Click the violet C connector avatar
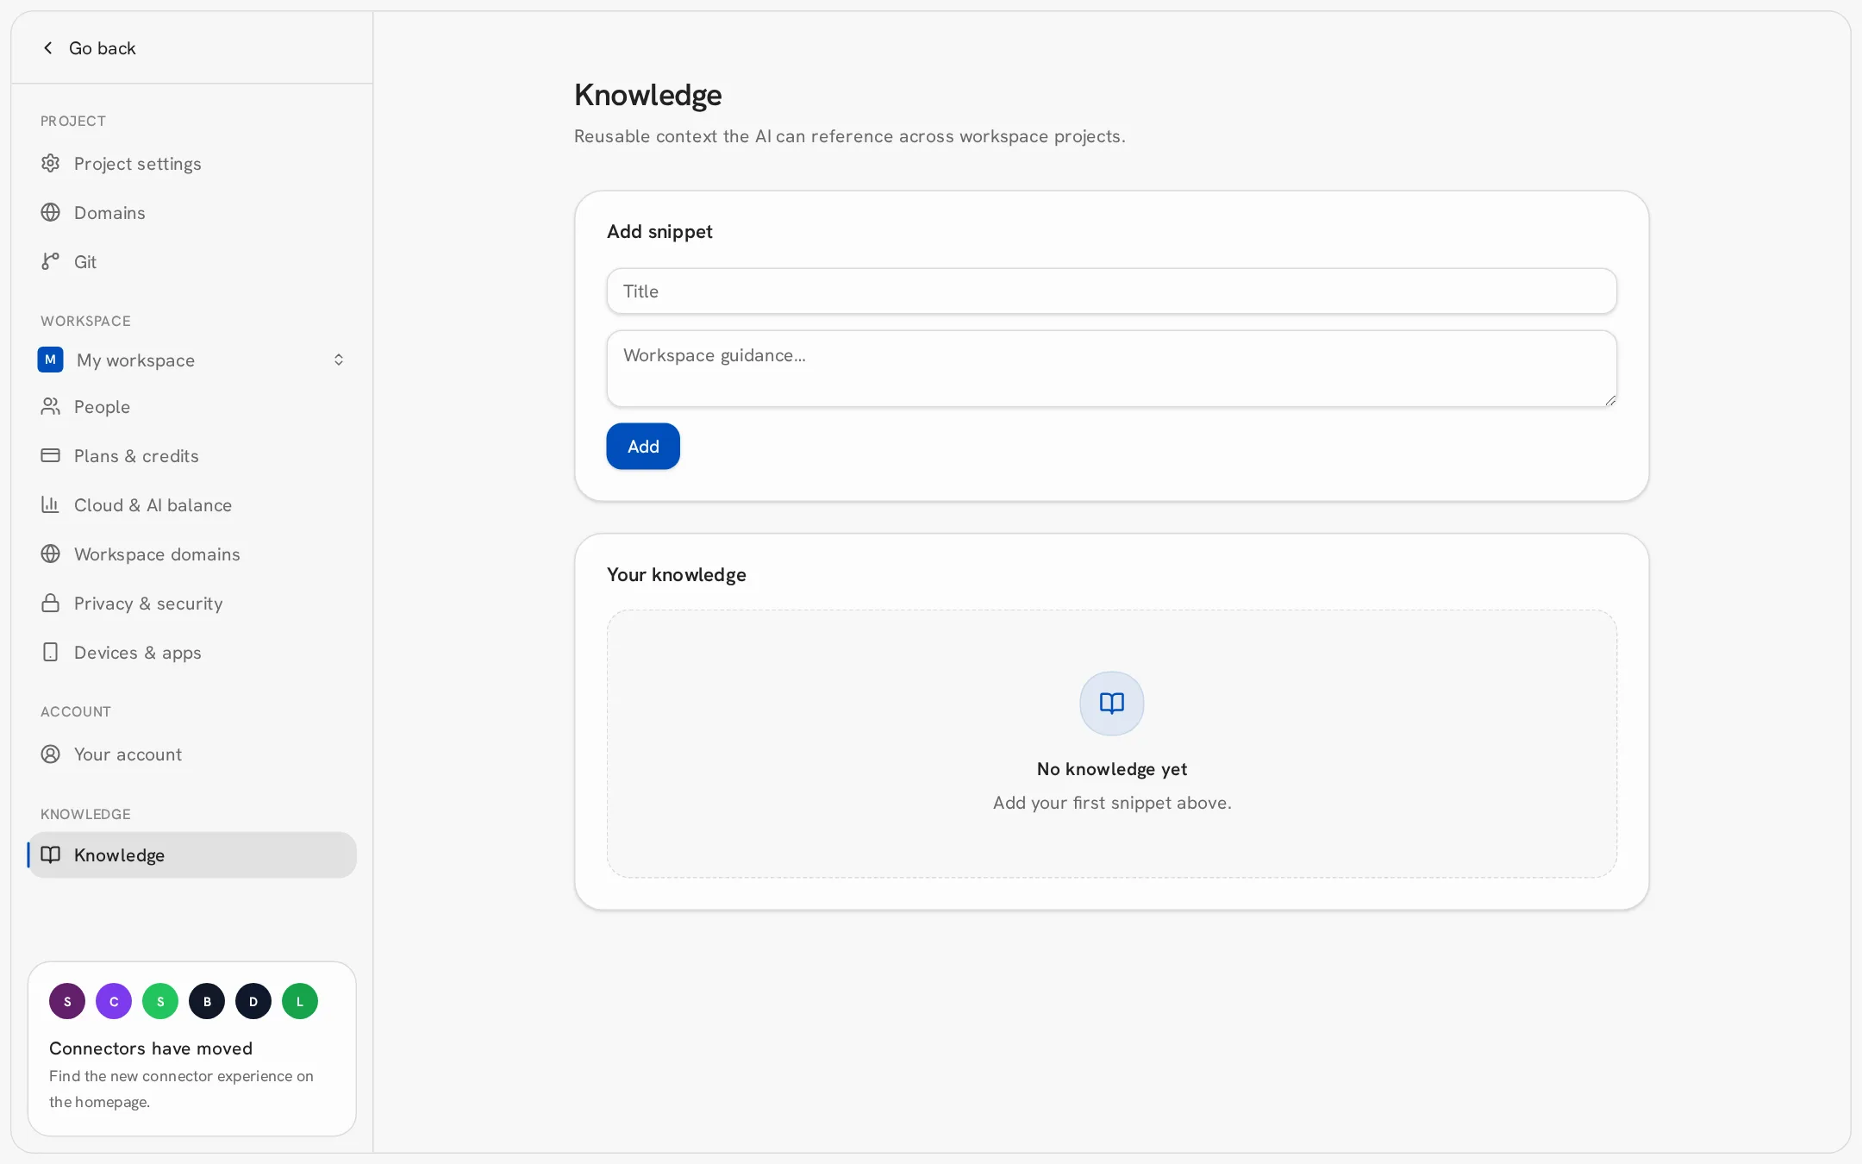1862x1164 pixels. [x=114, y=1001]
